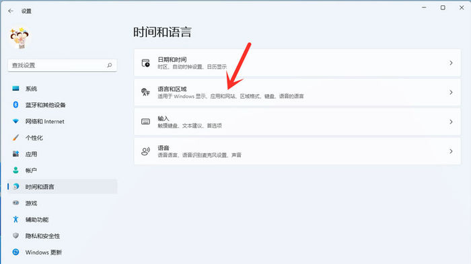This screenshot has width=471, height=264.
Task: Click the 触摸键盘、文本建议、首选项 description
Action: click(190, 126)
